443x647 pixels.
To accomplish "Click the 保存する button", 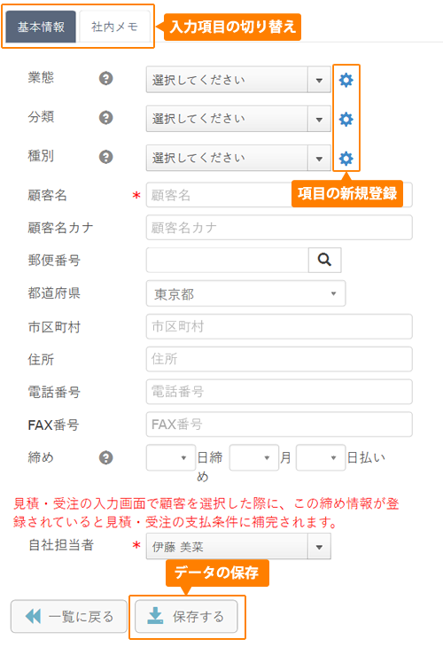I will coord(186,617).
